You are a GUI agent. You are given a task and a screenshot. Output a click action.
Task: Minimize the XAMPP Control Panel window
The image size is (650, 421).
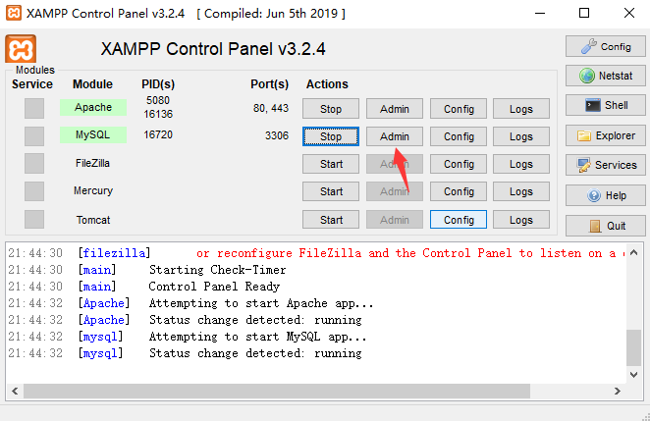coord(540,13)
